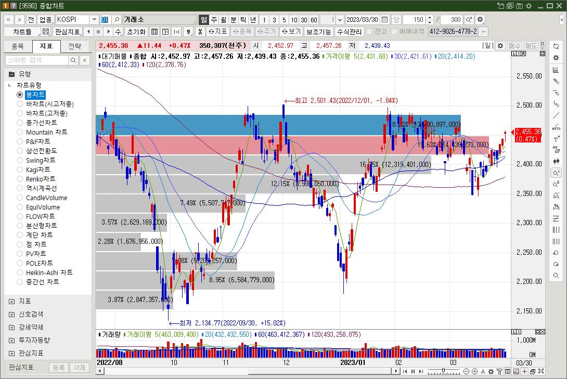Click the bottom toolbar gear settings icon

491,371
